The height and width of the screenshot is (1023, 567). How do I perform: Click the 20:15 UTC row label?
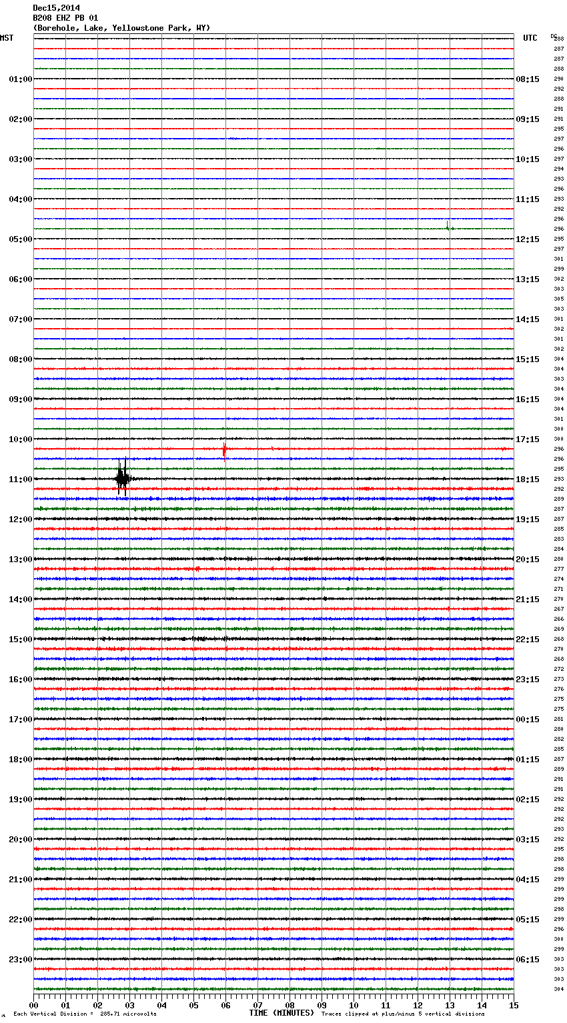coord(528,560)
